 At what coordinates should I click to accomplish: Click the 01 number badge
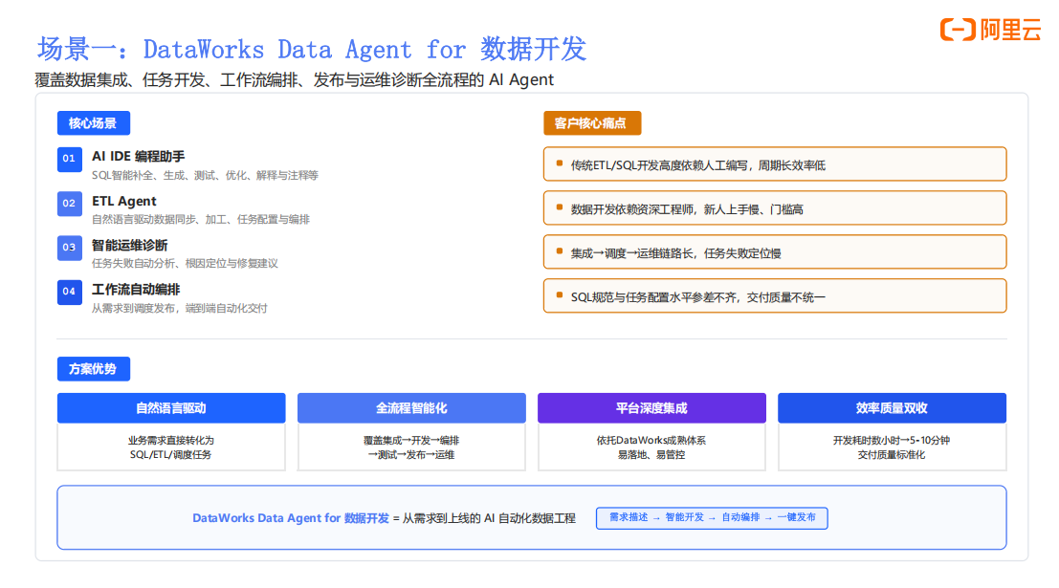tap(70, 160)
